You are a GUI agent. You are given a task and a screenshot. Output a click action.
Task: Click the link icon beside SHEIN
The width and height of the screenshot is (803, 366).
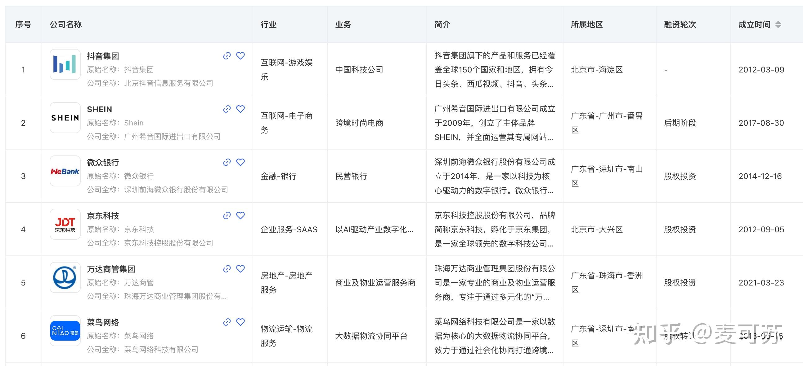[x=227, y=109]
